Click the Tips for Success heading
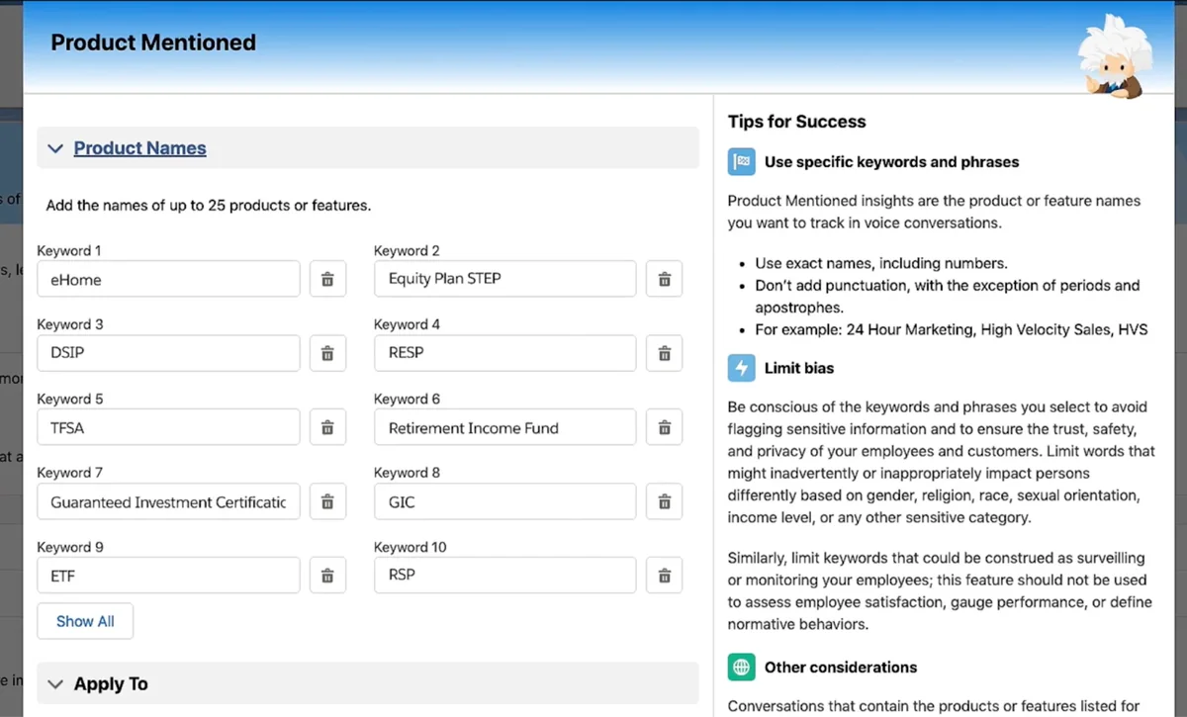Screen dimensions: 1187x717 (796, 122)
